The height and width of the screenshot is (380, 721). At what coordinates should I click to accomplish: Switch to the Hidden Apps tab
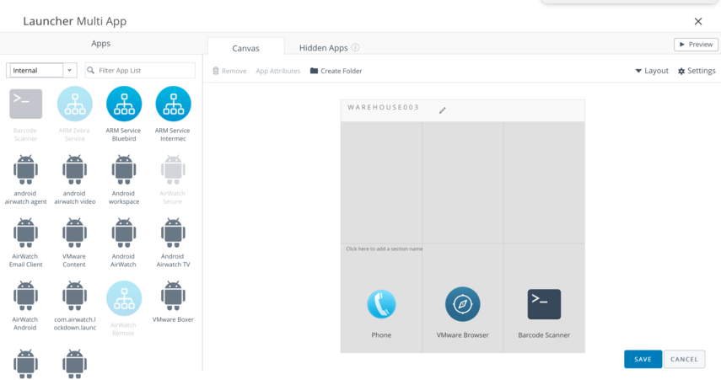tap(324, 48)
